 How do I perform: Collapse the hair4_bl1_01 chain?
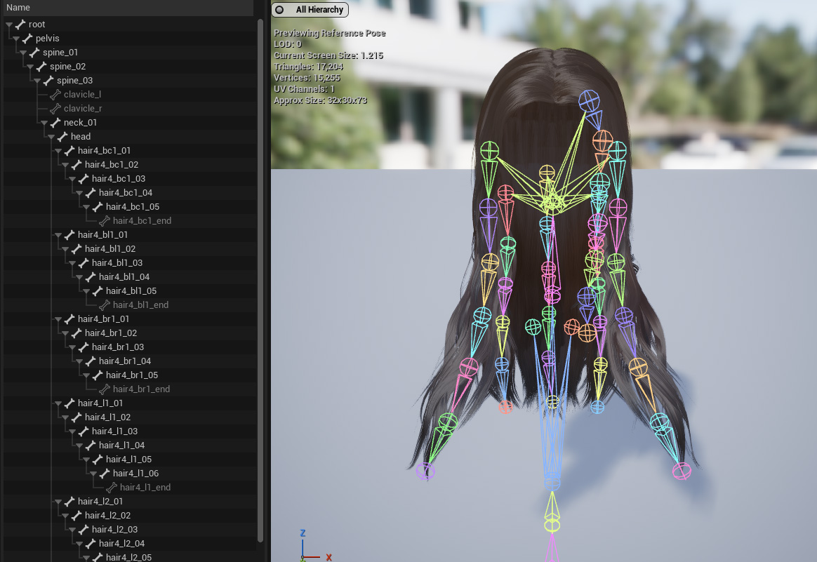58,236
